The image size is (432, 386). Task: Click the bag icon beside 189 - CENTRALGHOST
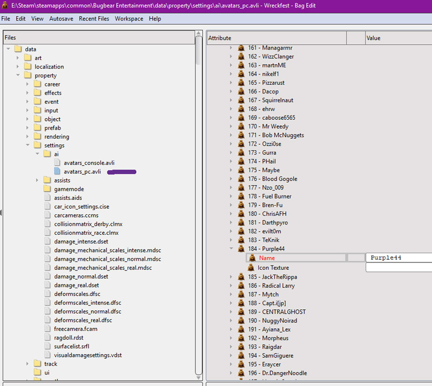241,312
